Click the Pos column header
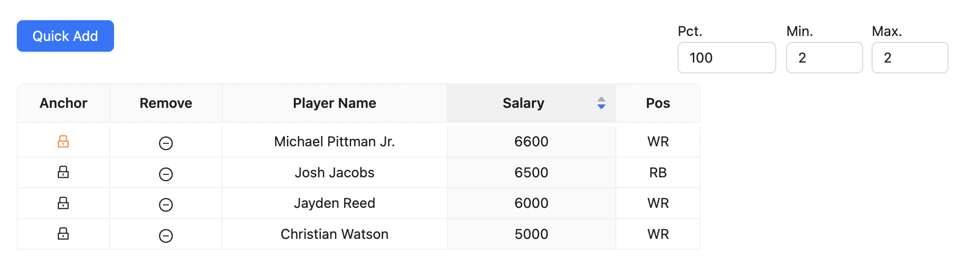This screenshot has height=264, width=958. pyautogui.click(x=658, y=103)
